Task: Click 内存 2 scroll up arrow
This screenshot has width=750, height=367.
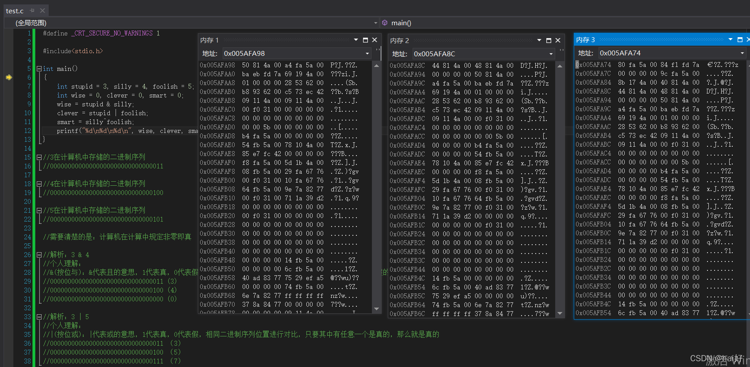Action: 560,66
